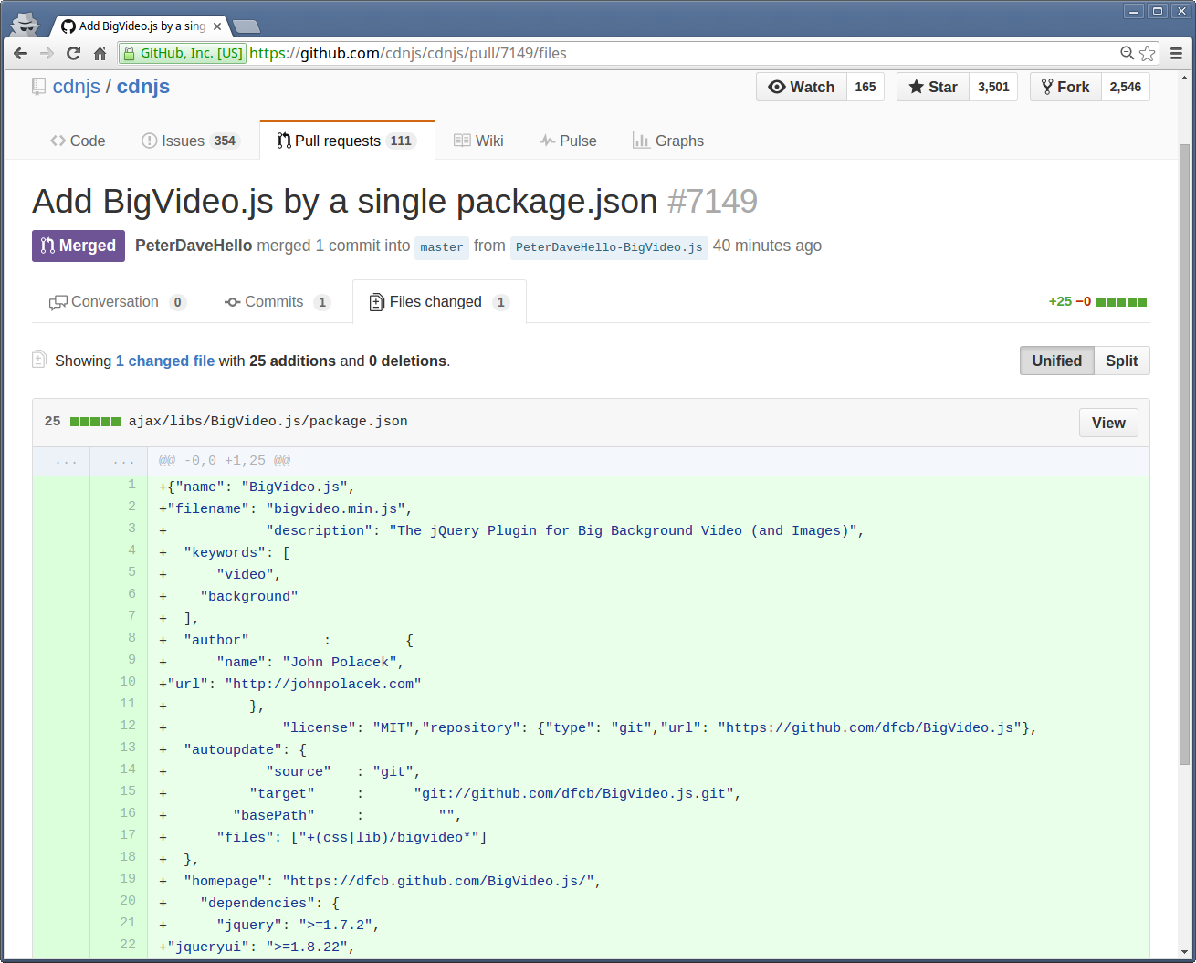Viewport: 1196px width, 963px height.
Task: Open a new browser tab
Action: coord(246,26)
